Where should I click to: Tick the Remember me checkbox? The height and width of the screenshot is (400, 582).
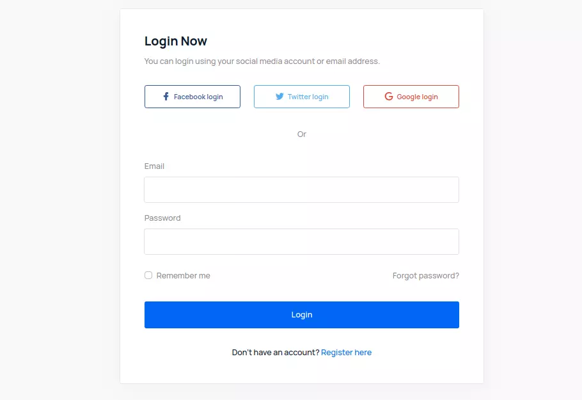click(148, 275)
